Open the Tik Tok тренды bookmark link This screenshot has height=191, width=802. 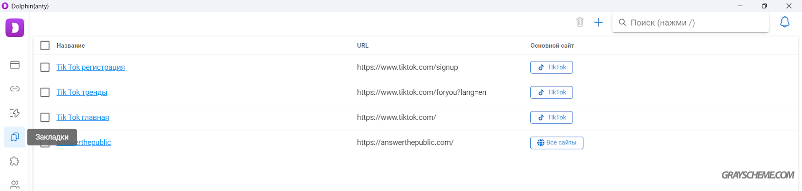[x=82, y=92]
